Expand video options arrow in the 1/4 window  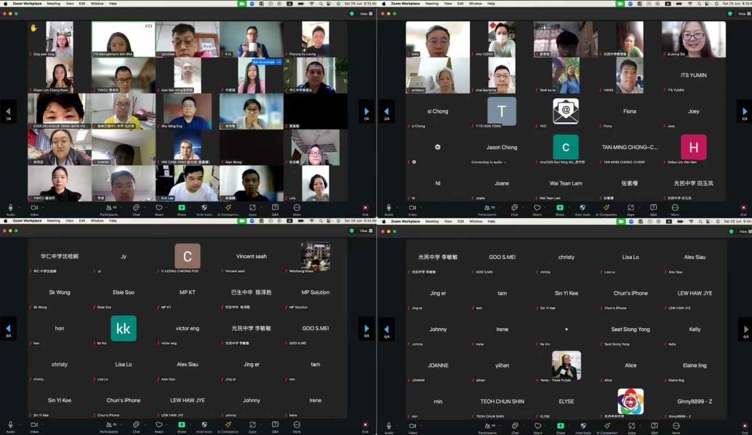(43, 207)
